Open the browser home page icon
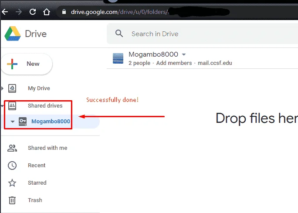298x213 pixels. [47, 12]
